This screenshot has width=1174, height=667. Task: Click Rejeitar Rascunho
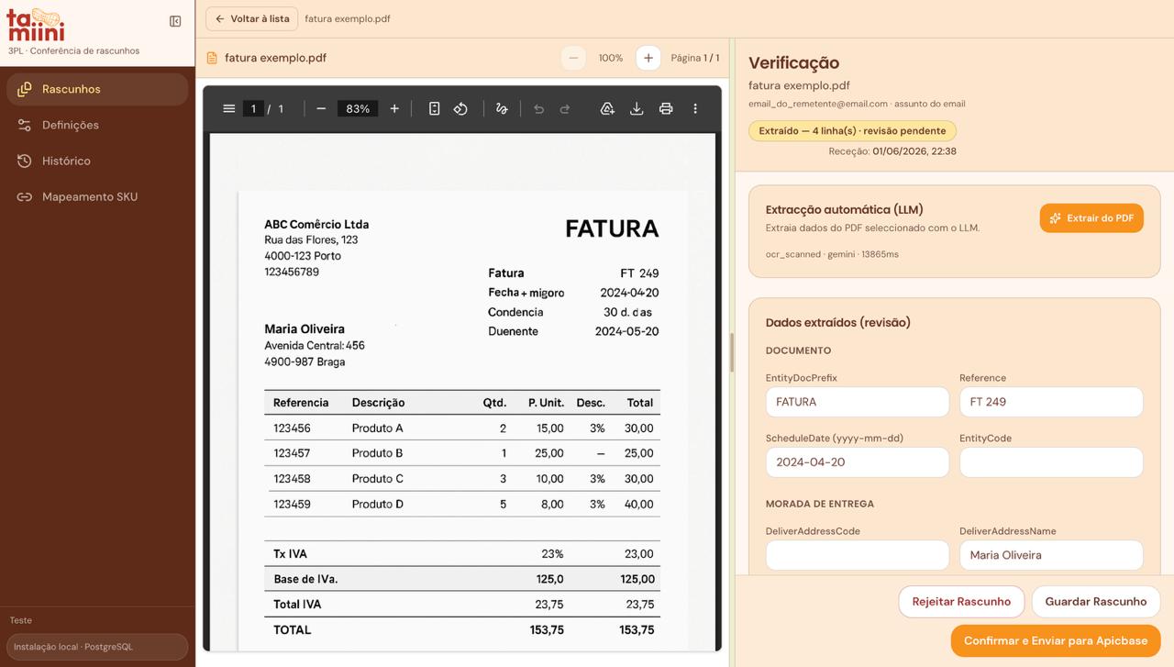tap(961, 602)
